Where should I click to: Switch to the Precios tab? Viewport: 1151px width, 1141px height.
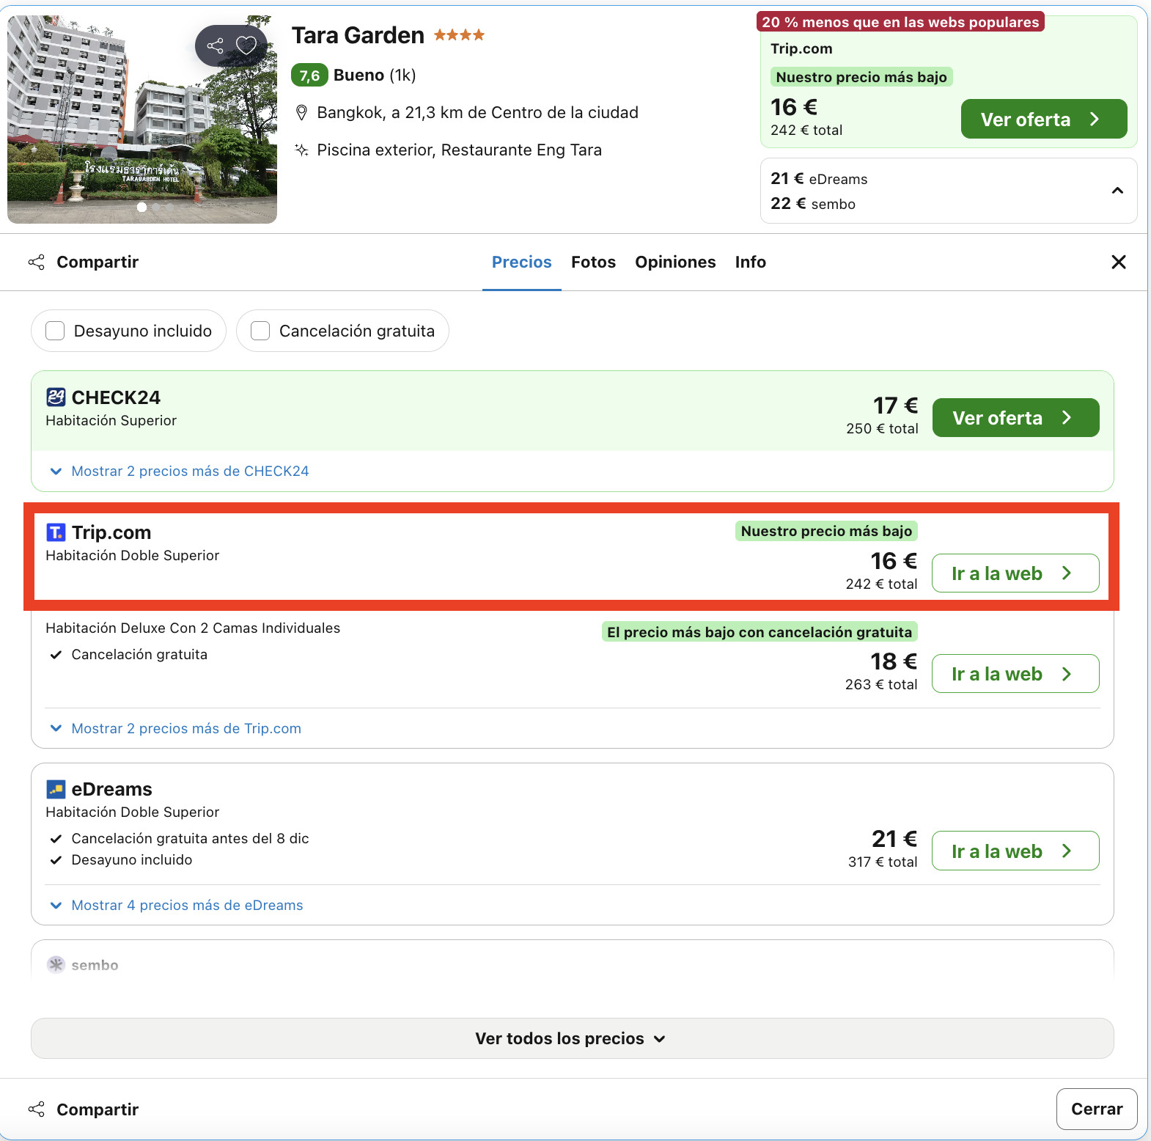[521, 263]
